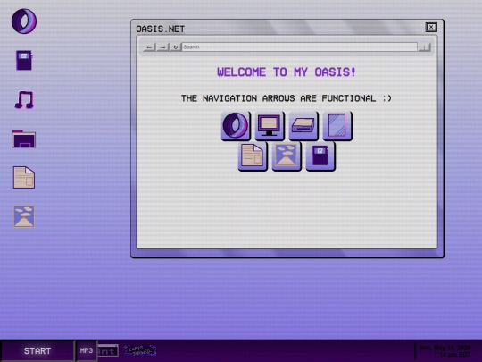The width and height of the screenshot is (482, 362).
Task: Click the computer monitor icon in the webpage
Action: (270, 126)
